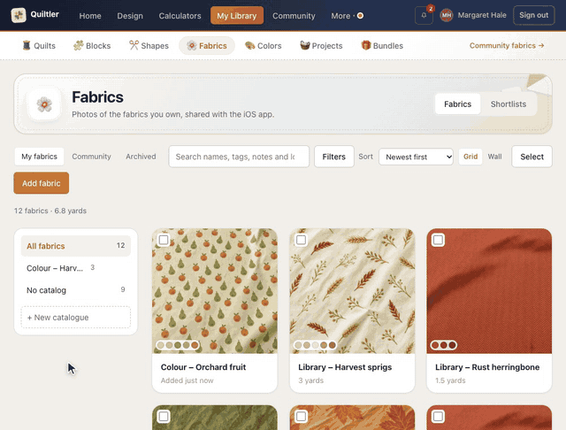Click the large flower icon in the Fabrics header

click(44, 104)
